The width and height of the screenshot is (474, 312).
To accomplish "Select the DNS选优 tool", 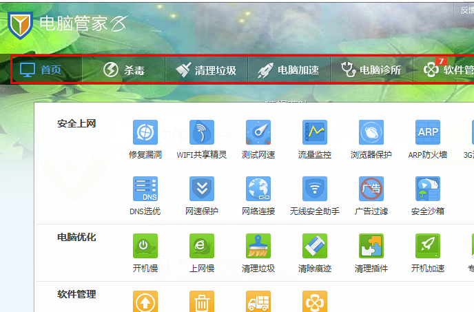I will pos(145,189).
